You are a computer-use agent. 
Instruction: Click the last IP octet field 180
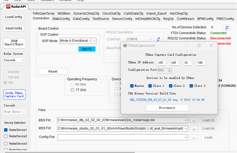pos(201,62)
